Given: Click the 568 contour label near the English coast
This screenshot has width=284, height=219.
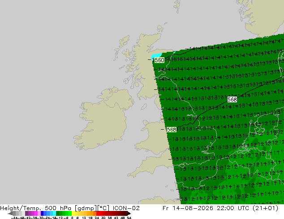Looking at the screenshot, I should pos(171,130).
